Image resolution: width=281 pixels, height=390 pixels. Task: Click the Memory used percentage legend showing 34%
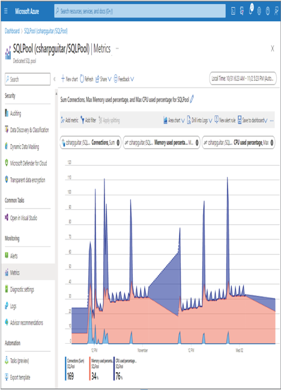[100, 369]
